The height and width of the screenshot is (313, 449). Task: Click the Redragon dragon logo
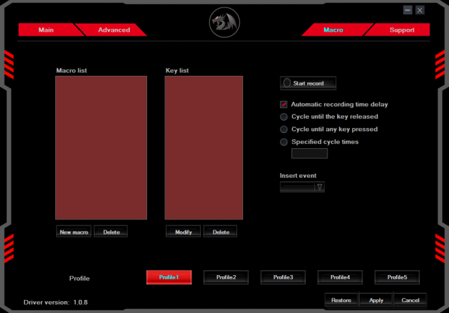pyautogui.click(x=224, y=22)
